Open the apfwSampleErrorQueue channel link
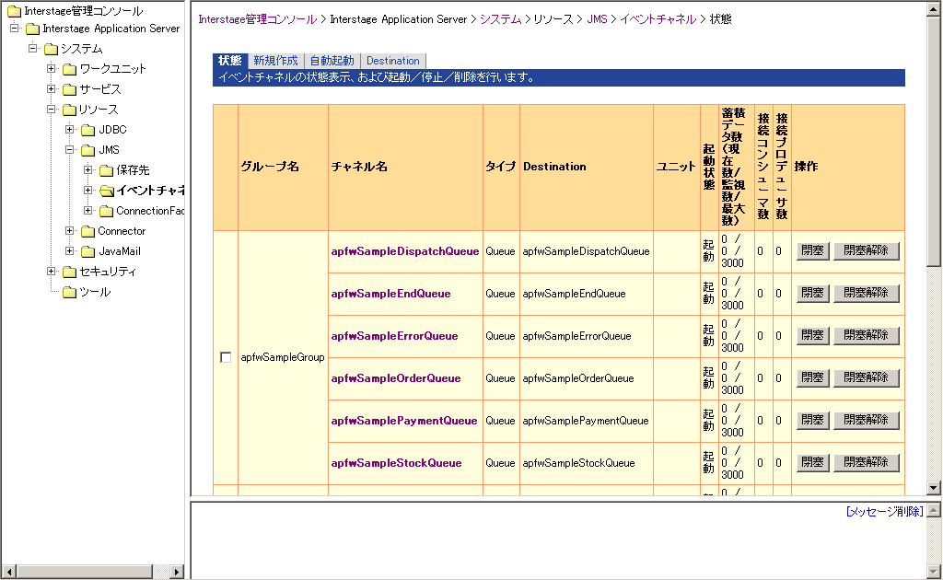This screenshot has height=580, width=943. pyautogui.click(x=394, y=336)
